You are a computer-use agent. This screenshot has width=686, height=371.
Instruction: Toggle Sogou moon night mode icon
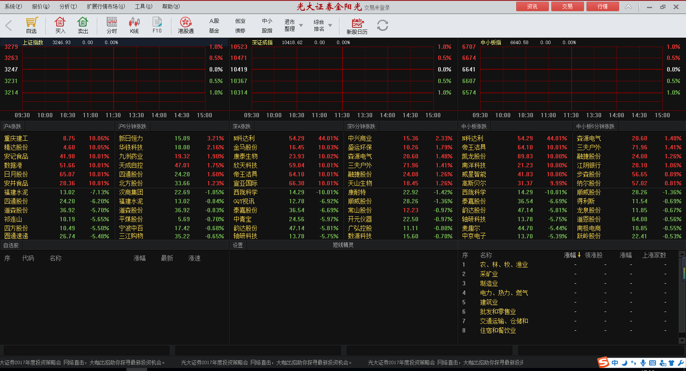pyautogui.click(x=624, y=363)
